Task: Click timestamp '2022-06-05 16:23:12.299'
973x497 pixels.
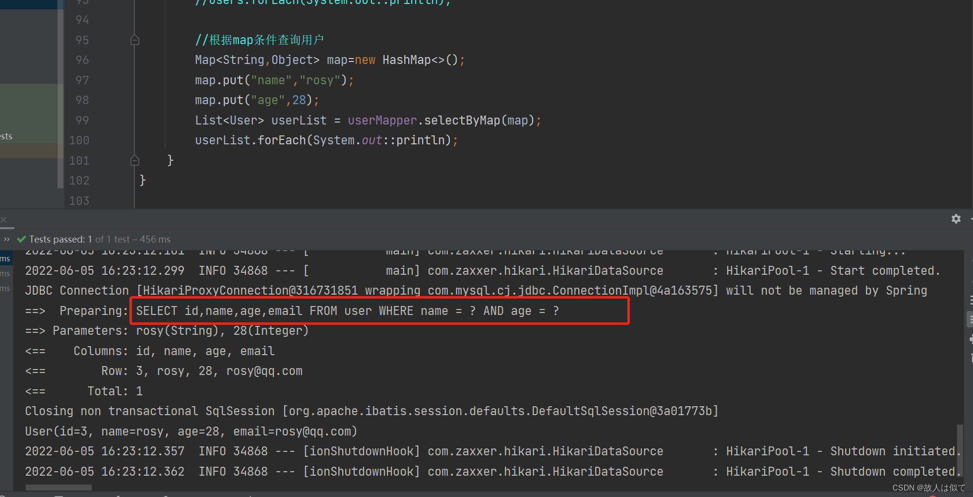Action: pyautogui.click(x=105, y=271)
